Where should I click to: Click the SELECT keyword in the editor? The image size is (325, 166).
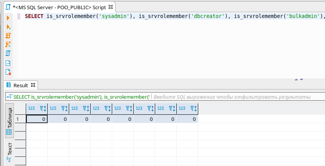[34, 16]
